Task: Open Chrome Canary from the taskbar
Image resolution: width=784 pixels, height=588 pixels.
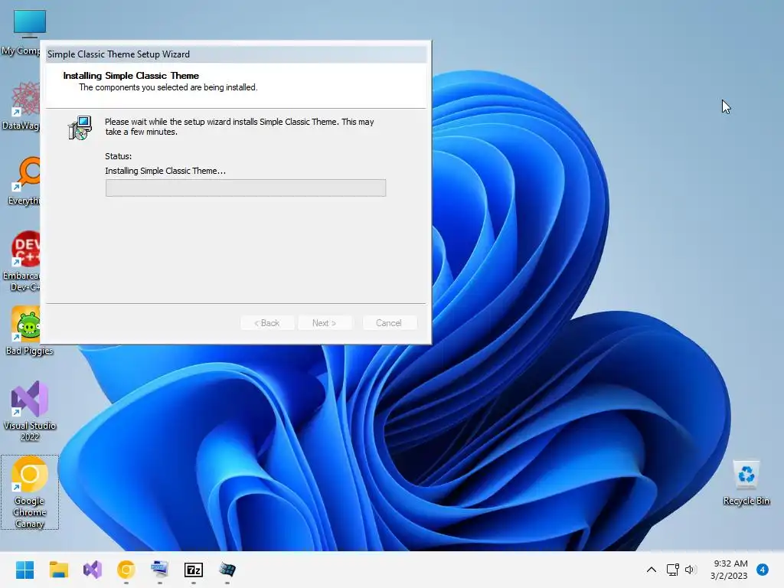Action: 126,570
